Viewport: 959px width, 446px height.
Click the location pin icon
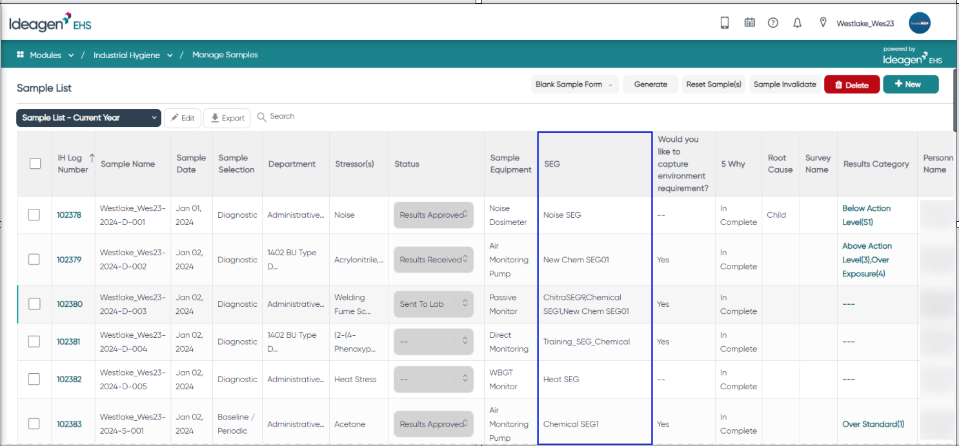click(x=823, y=23)
